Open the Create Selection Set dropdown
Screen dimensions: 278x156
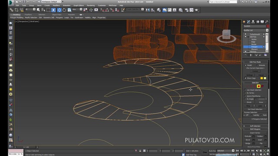[135, 9]
